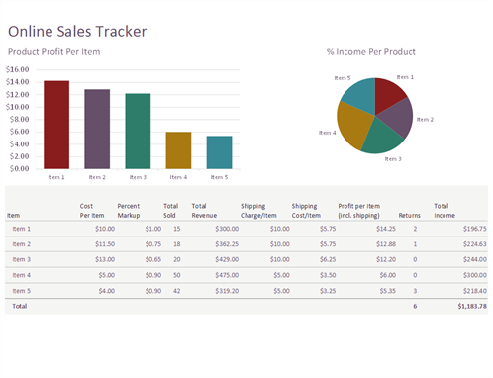Select the Total Revenue column header

coord(204,211)
